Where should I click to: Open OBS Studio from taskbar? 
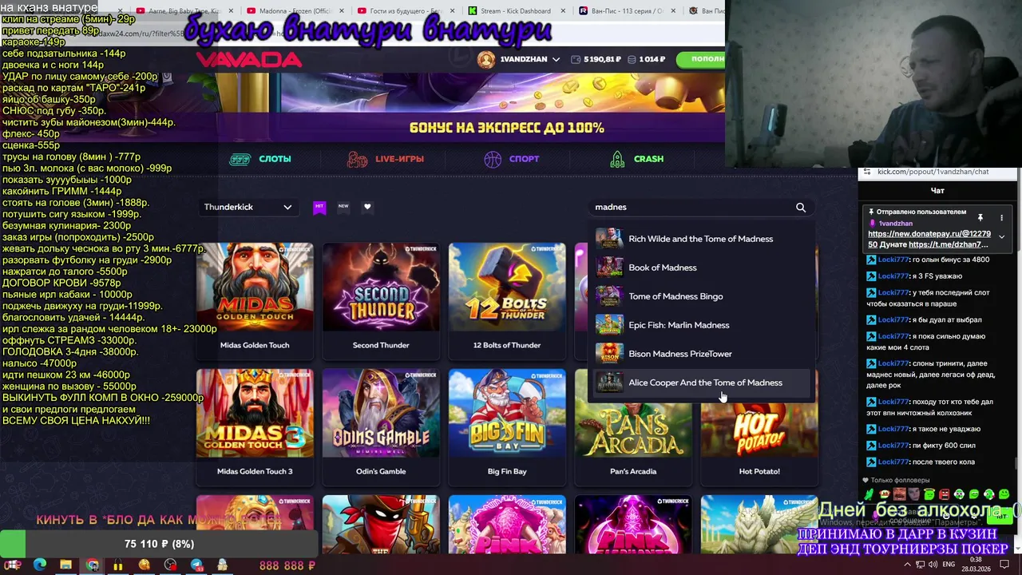click(x=170, y=565)
